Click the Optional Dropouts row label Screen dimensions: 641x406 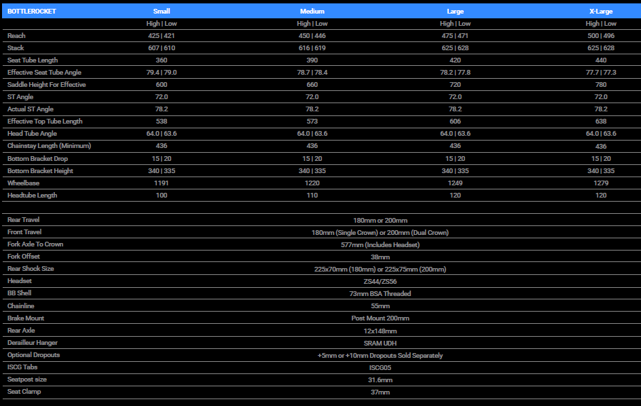33,355
